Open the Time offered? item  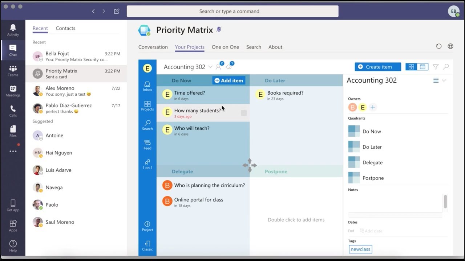pyautogui.click(x=203, y=95)
